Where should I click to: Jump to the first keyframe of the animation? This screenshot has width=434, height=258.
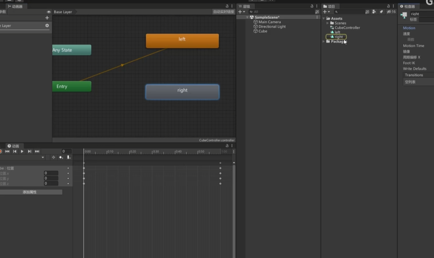[x=7, y=152]
